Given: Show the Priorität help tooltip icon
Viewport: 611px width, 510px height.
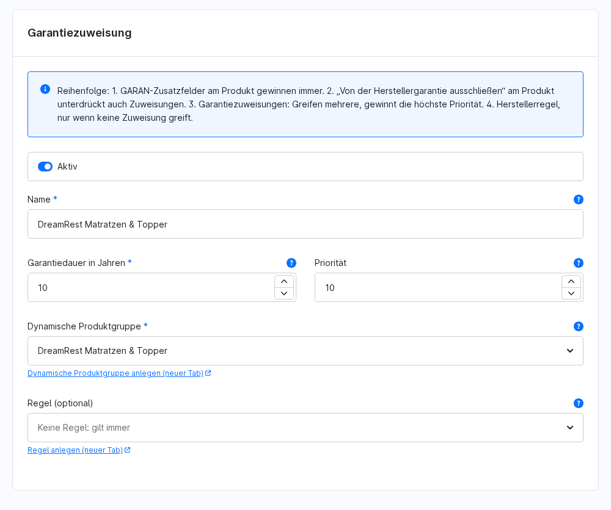Looking at the screenshot, I should pos(578,263).
